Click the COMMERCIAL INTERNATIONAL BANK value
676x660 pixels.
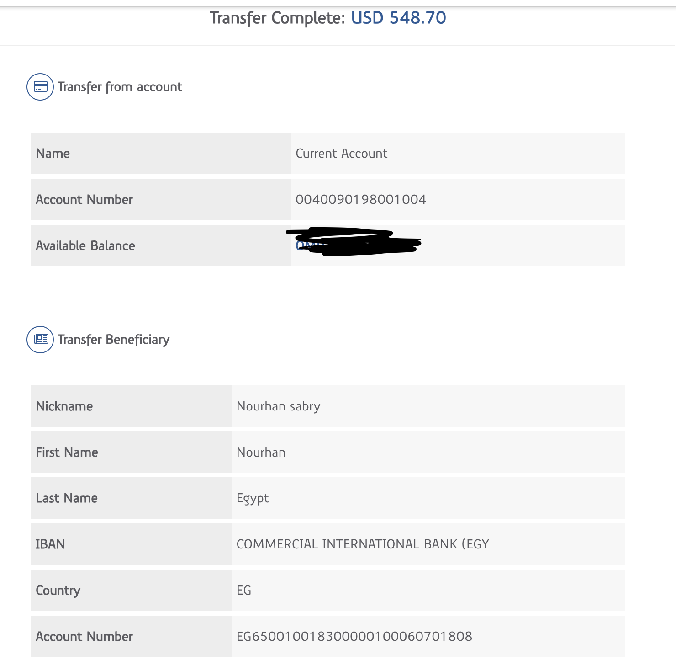(363, 544)
